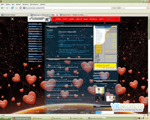Click the 'Готово' status bar text
This screenshot has width=150, height=120.
3,115
